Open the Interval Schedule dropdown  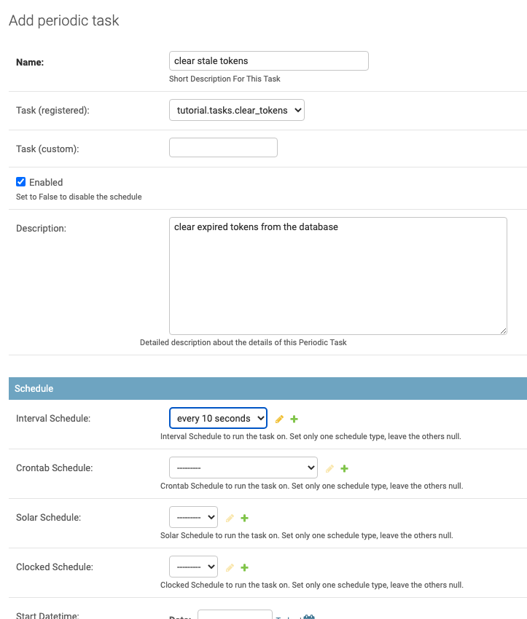coord(218,418)
